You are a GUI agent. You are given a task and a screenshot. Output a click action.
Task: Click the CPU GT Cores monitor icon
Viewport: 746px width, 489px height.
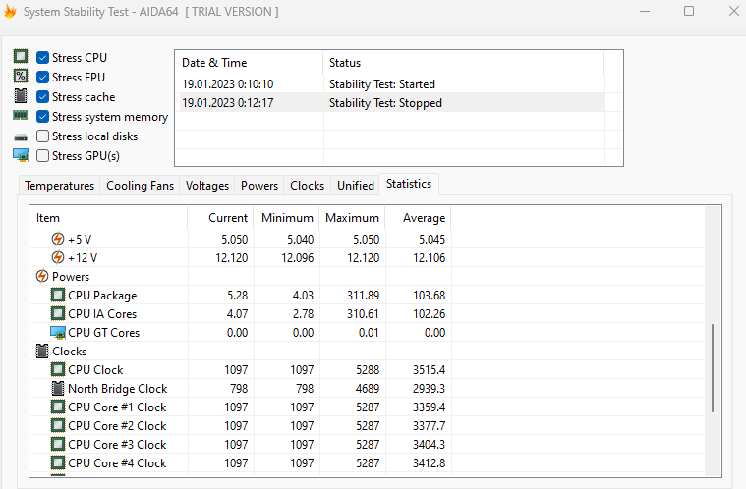tap(58, 333)
